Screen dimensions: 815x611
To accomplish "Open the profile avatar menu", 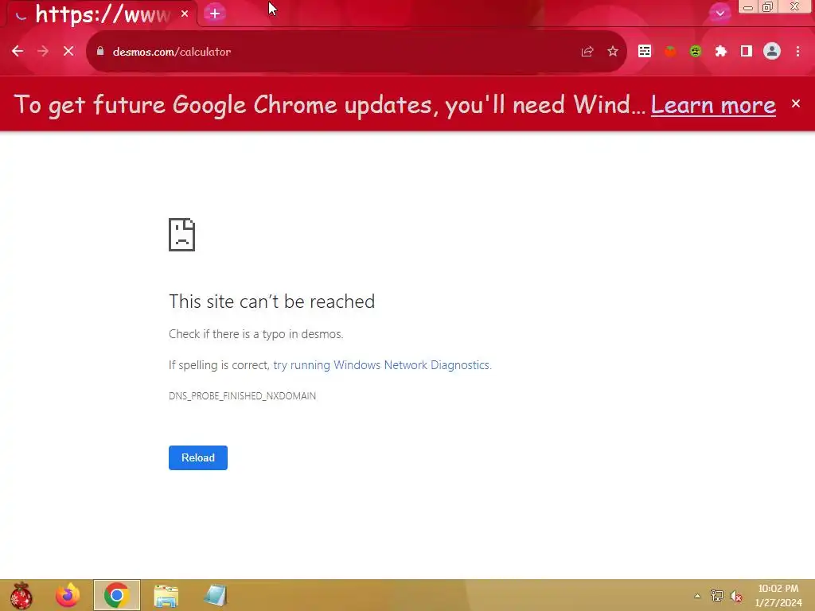I will pos(772,51).
